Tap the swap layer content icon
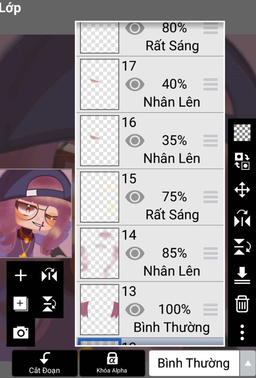Screen dimensions: 256x378 tap(242, 161)
